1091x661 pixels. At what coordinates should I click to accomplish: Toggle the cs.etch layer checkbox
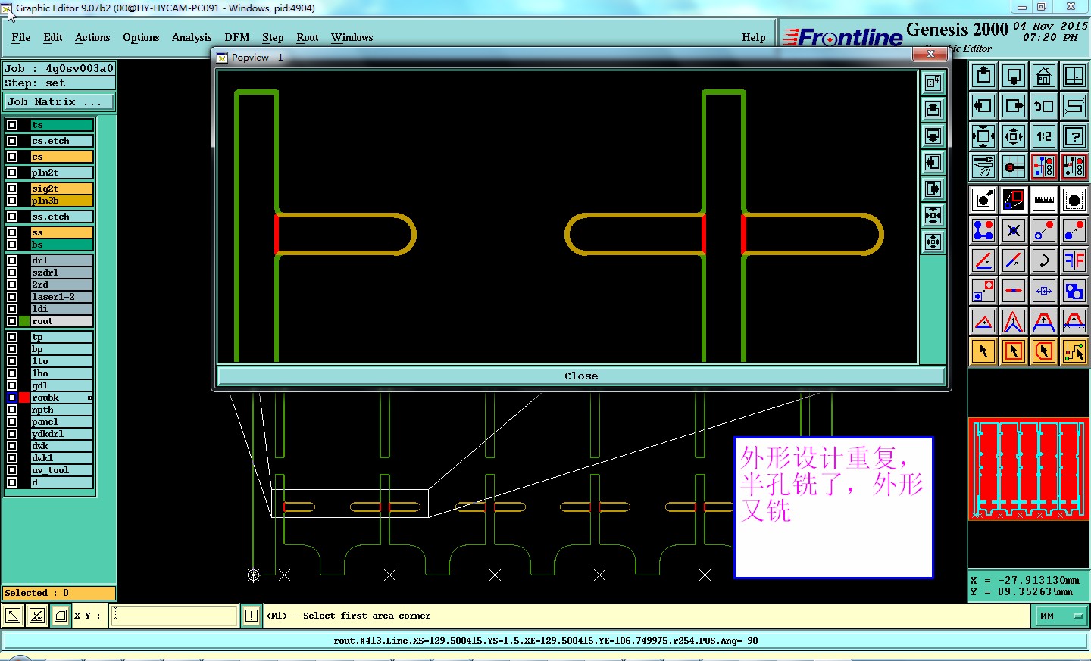point(12,141)
